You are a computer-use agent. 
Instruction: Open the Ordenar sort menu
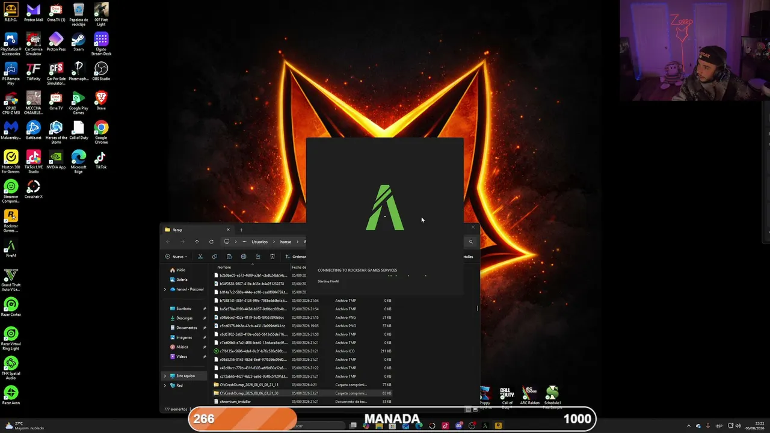(x=295, y=257)
